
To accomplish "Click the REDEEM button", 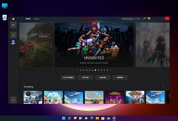I will click(x=120, y=77).
